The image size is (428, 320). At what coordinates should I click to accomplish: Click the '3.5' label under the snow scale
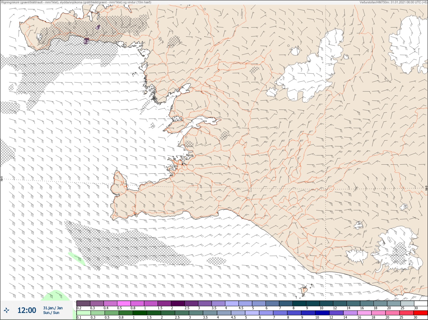point(214,308)
